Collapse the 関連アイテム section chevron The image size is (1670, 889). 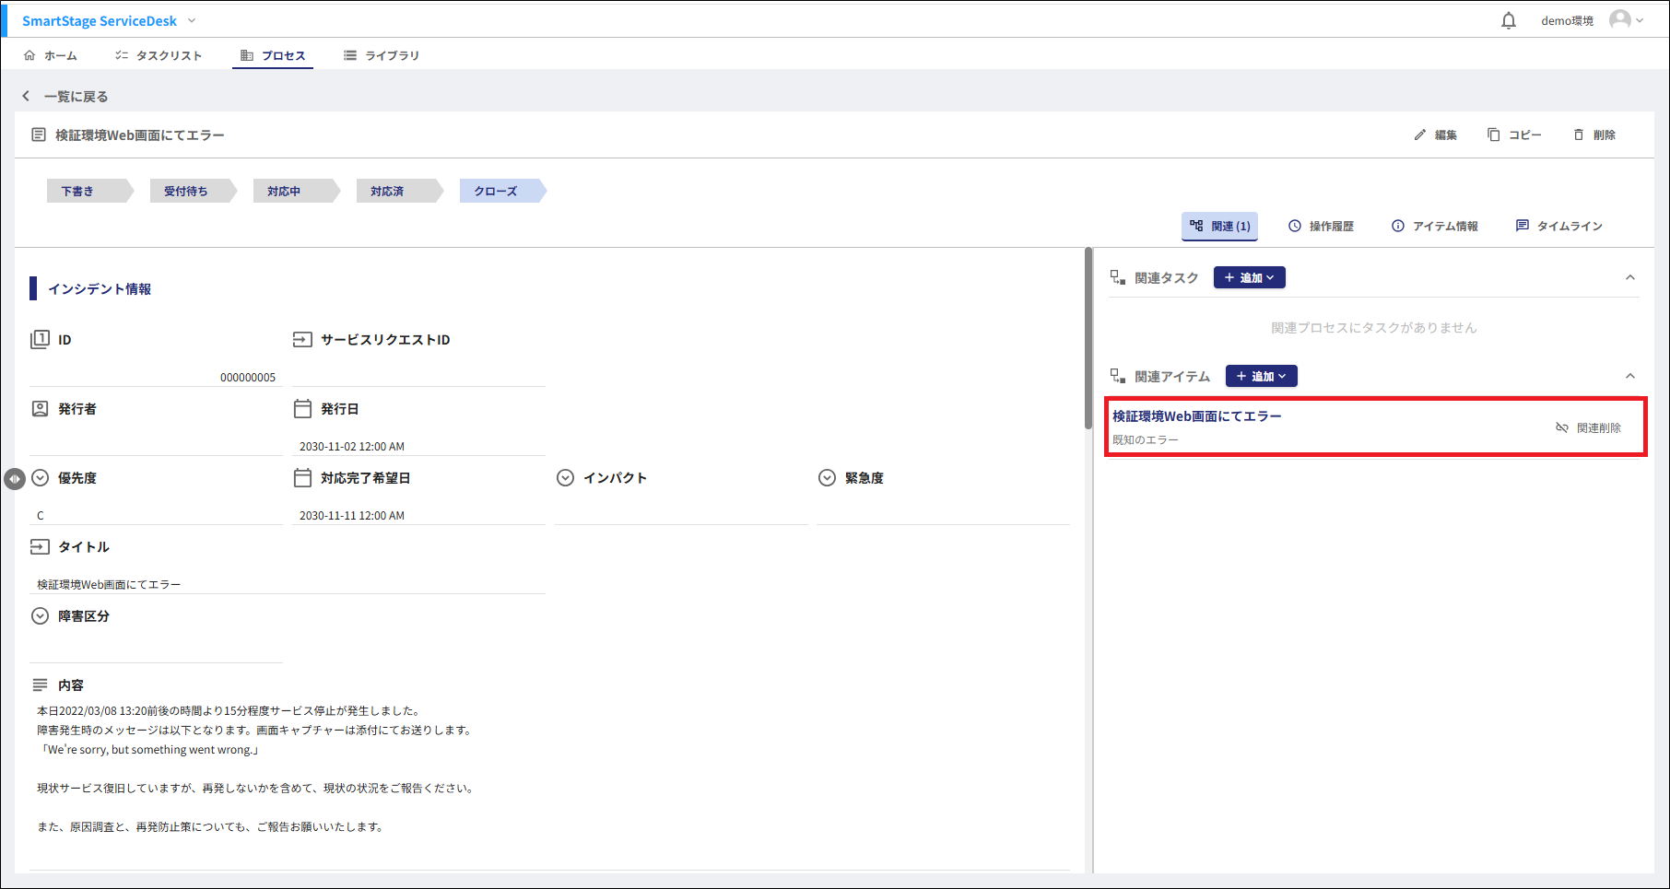(1629, 376)
